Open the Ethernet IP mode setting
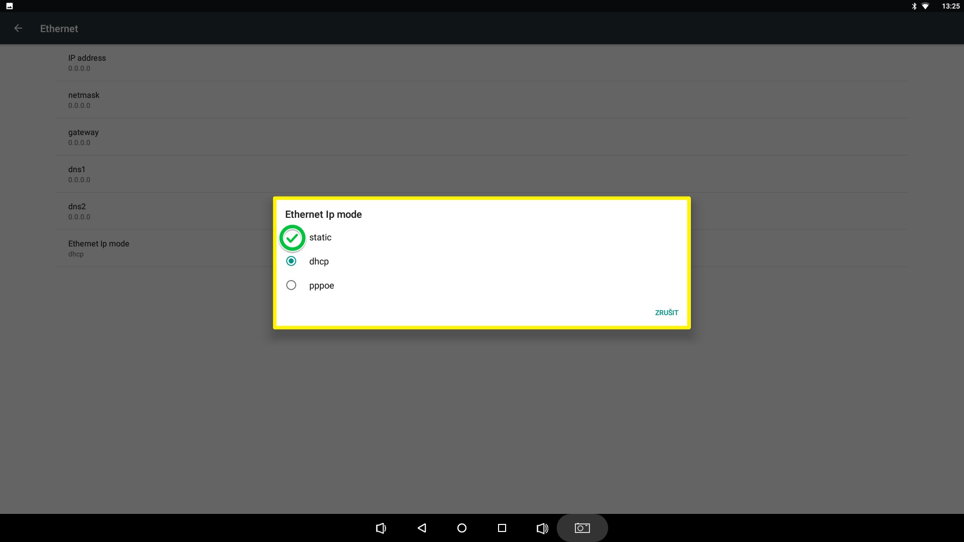 [98, 248]
